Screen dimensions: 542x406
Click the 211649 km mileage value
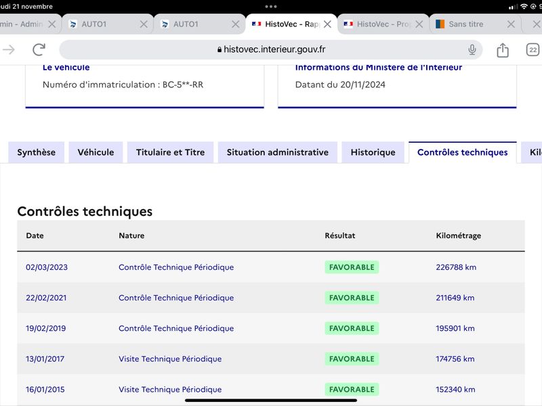(455, 298)
